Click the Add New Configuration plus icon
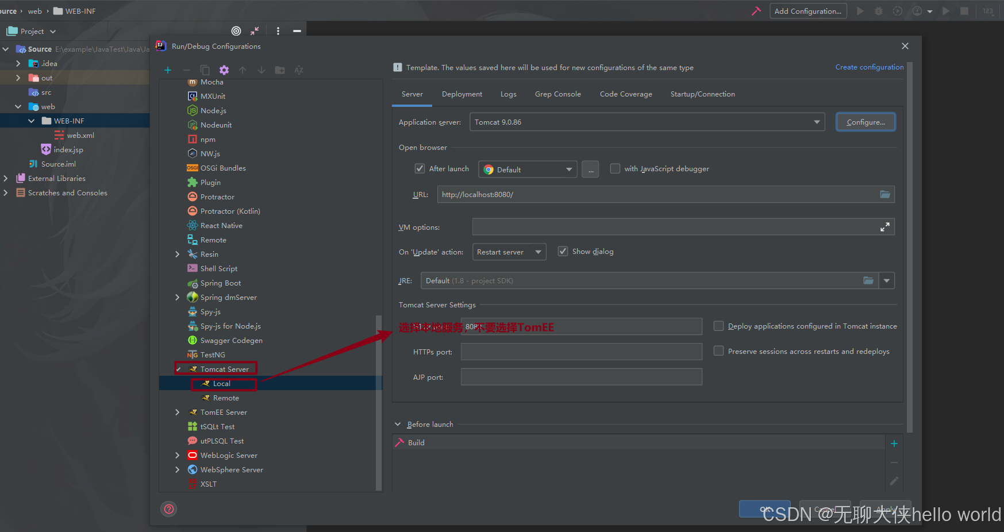Screen dimensions: 1004x532 tap(168, 70)
